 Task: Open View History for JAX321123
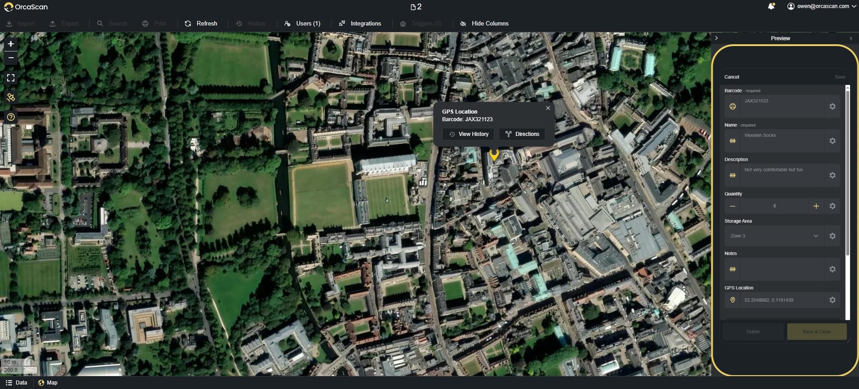click(x=468, y=134)
